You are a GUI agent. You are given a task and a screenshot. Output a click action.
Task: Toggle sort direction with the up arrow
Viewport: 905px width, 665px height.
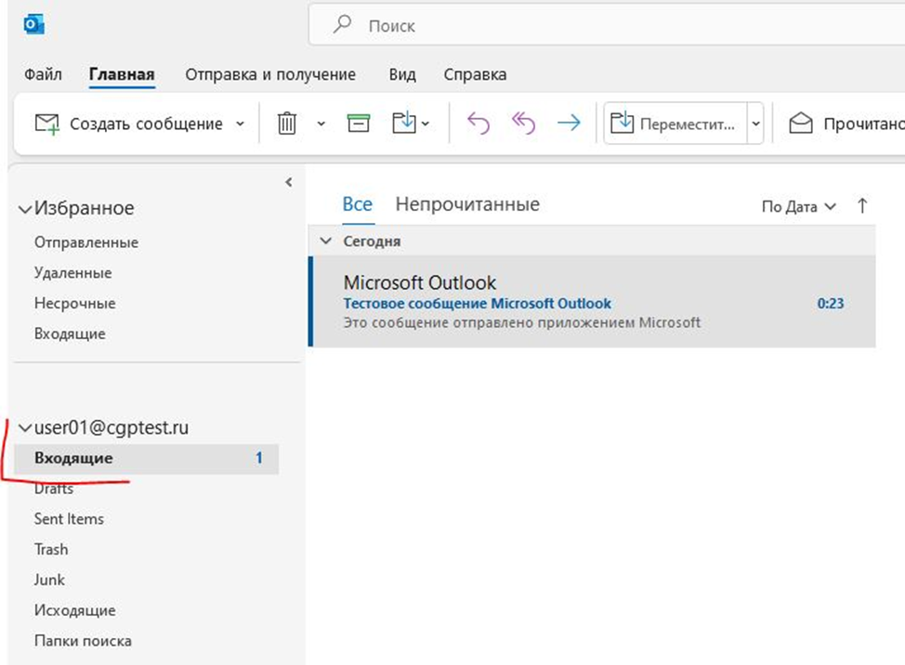tap(862, 206)
